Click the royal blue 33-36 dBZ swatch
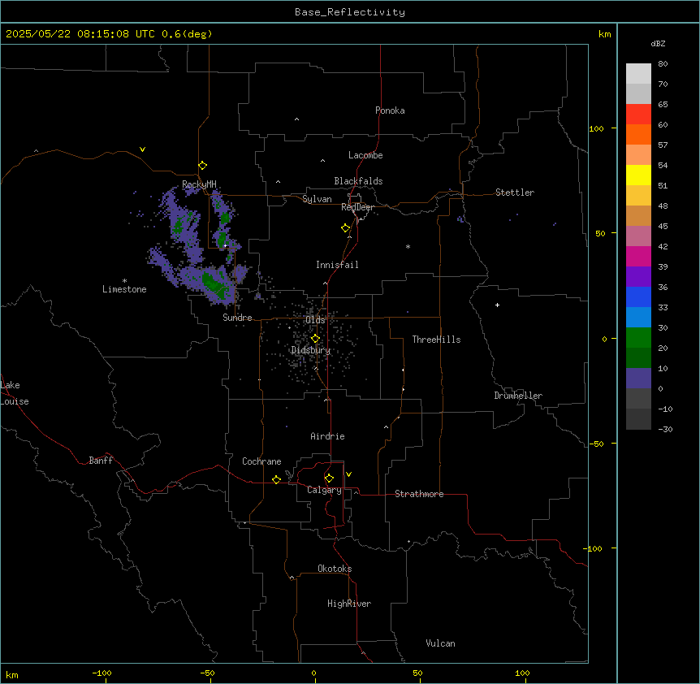The image size is (700, 684). click(x=638, y=297)
